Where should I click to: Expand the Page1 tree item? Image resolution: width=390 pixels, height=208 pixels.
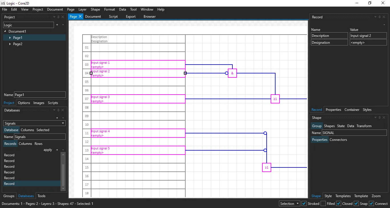click(x=11, y=37)
